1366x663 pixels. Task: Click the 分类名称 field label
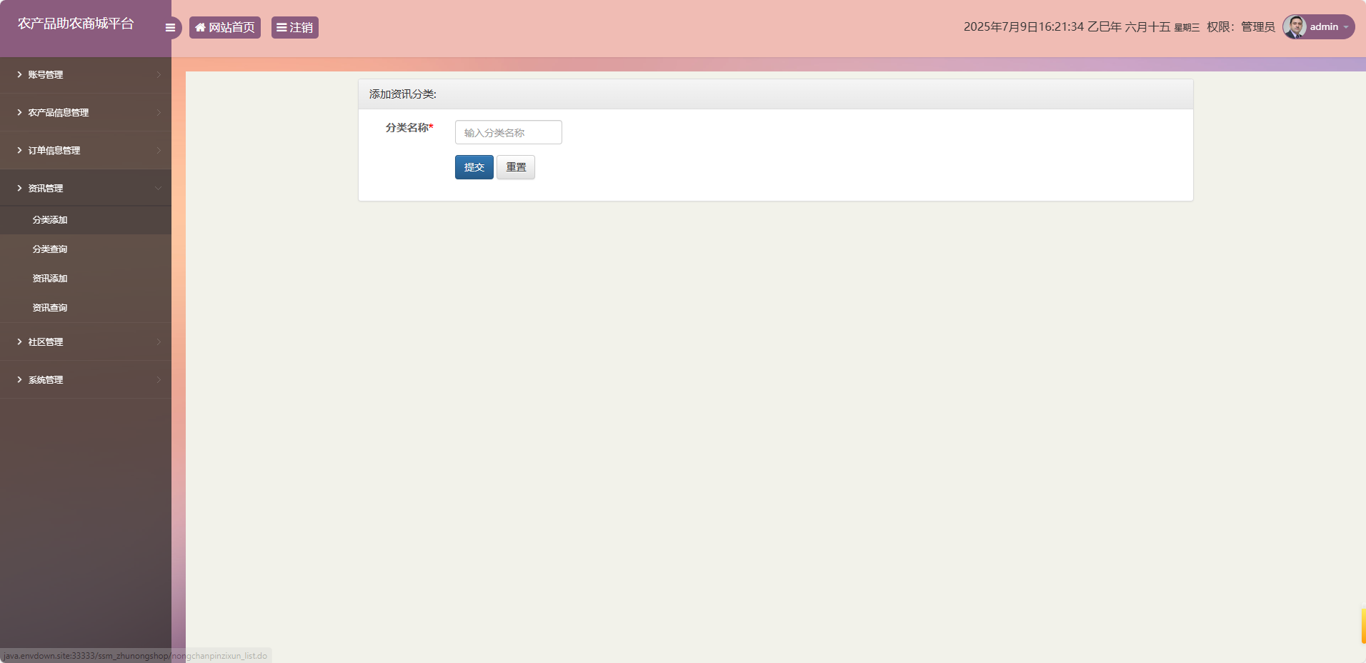tap(409, 127)
